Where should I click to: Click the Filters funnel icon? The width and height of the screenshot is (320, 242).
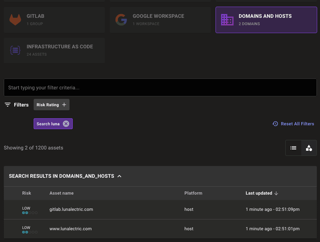pos(7,104)
